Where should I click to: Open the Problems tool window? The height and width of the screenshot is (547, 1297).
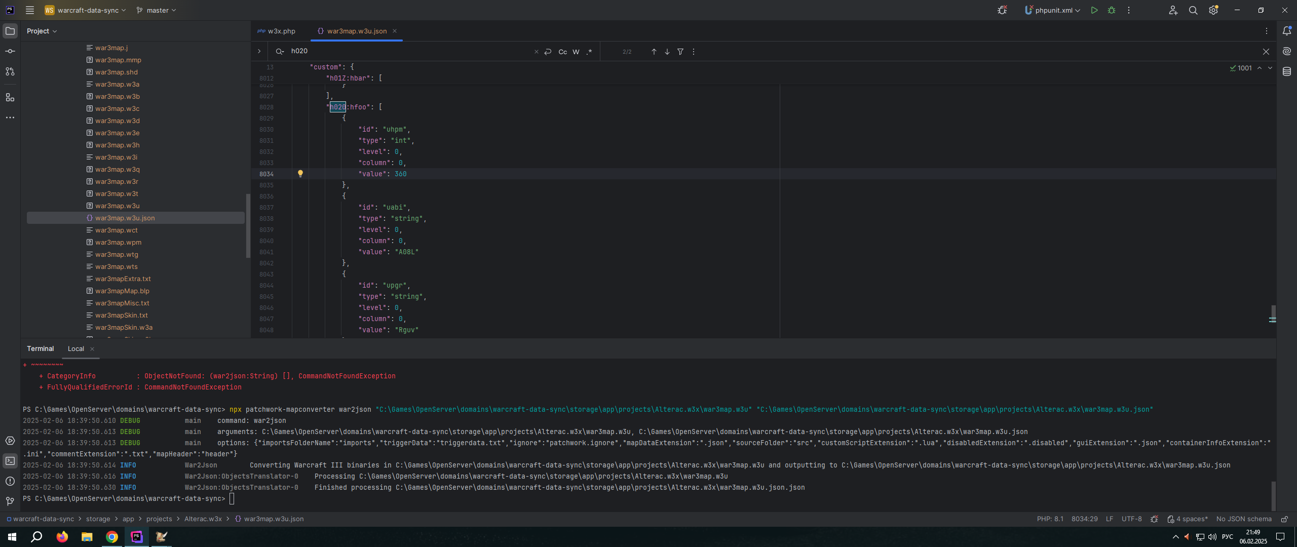click(10, 481)
